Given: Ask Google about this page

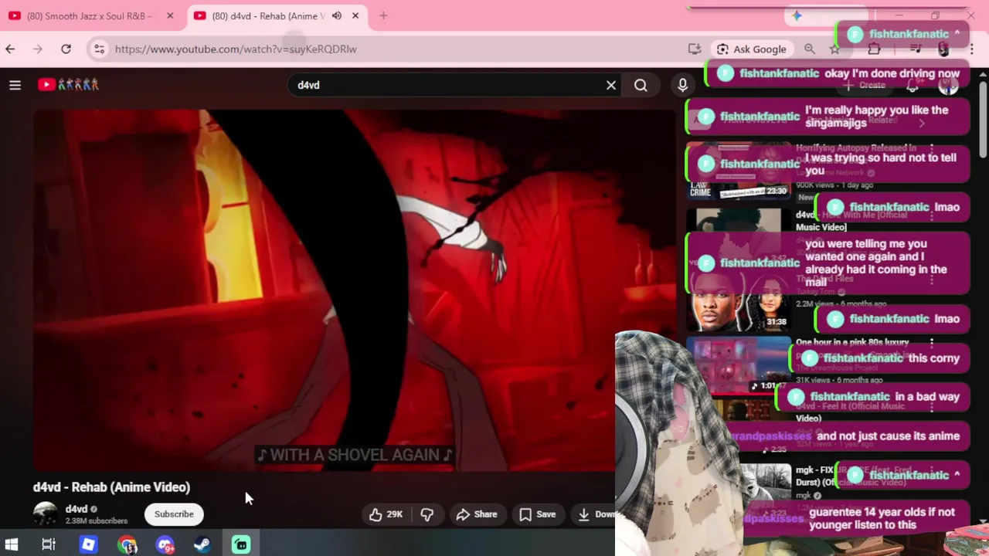Looking at the screenshot, I should point(752,49).
